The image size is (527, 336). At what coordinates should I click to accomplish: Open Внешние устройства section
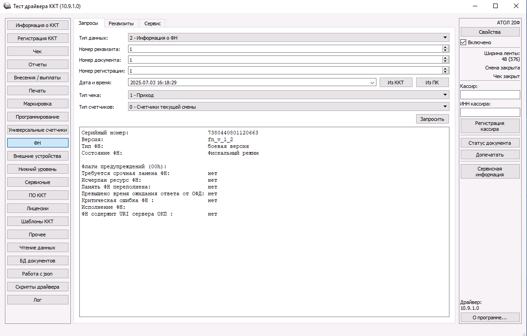coord(38,156)
